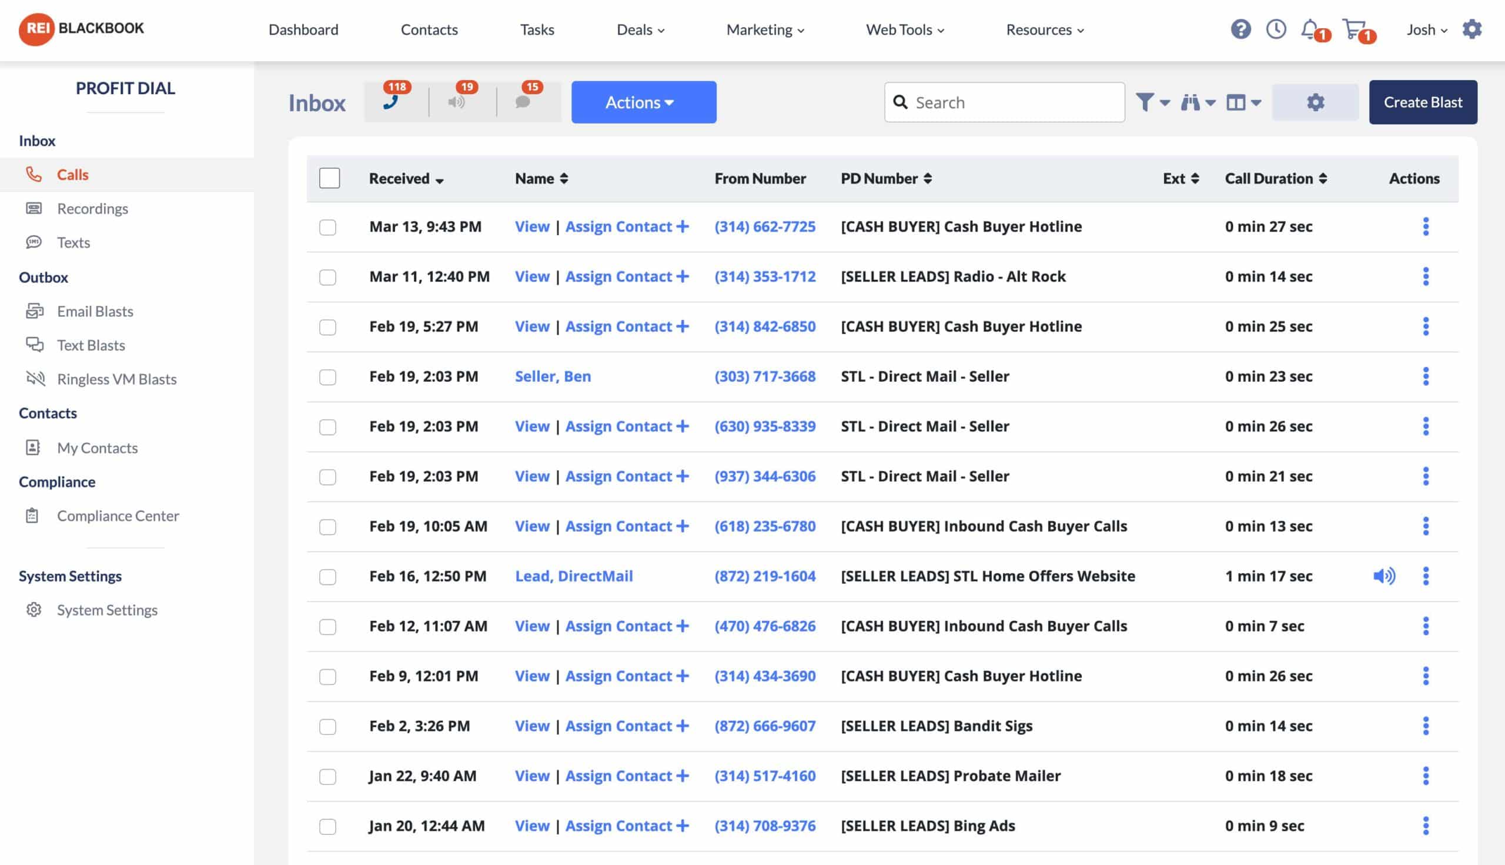Open the filter funnel dropdown
Viewport: 1505px width, 865px height.
[x=1153, y=102]
